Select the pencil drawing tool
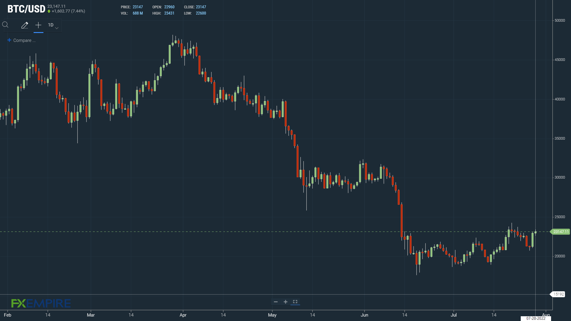The image size is (571, 321). pyautogui.click(x=25, y=25)
